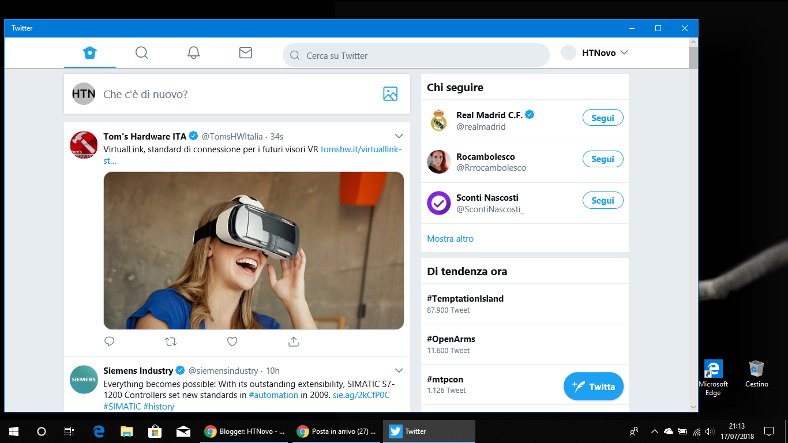The image size is (788, 443).
Task: Click the scroll down arrow of Twitter window
Action: [693, 407]
